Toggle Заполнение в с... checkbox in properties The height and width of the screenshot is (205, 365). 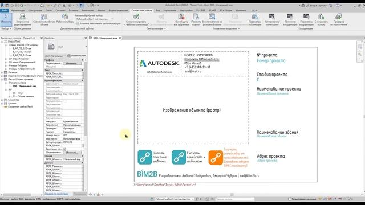64,149
